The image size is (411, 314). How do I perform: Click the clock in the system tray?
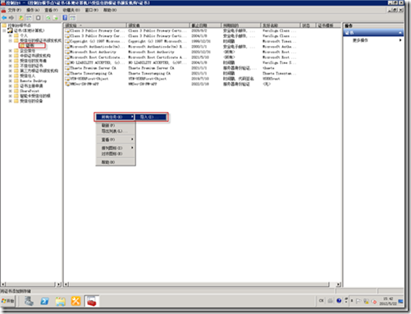point(388,301)
